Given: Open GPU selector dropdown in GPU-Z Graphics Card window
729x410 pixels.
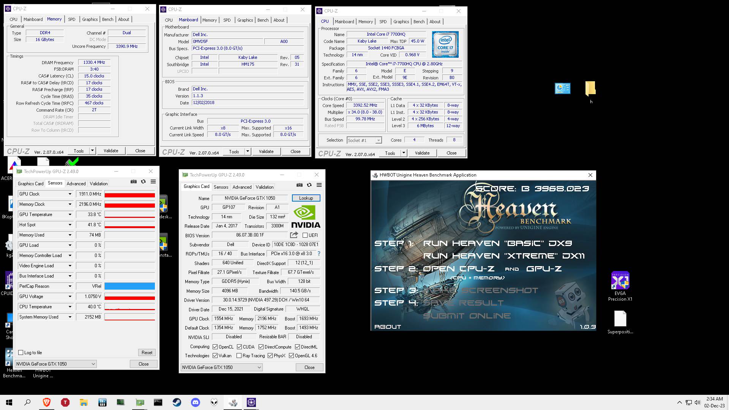Looking at the screenshot, I should point(222,367).
